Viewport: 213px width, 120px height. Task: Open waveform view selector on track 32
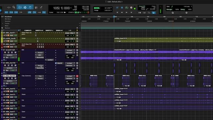[x=10, y=68]
